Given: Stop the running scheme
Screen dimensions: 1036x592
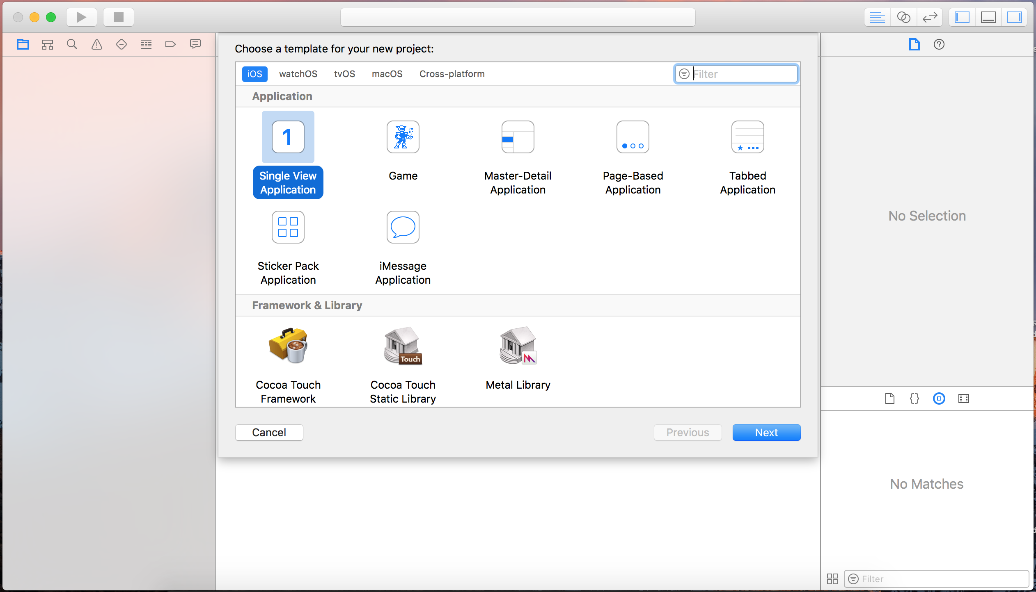Looking at the screenshot, I should [x=119, y=17].
